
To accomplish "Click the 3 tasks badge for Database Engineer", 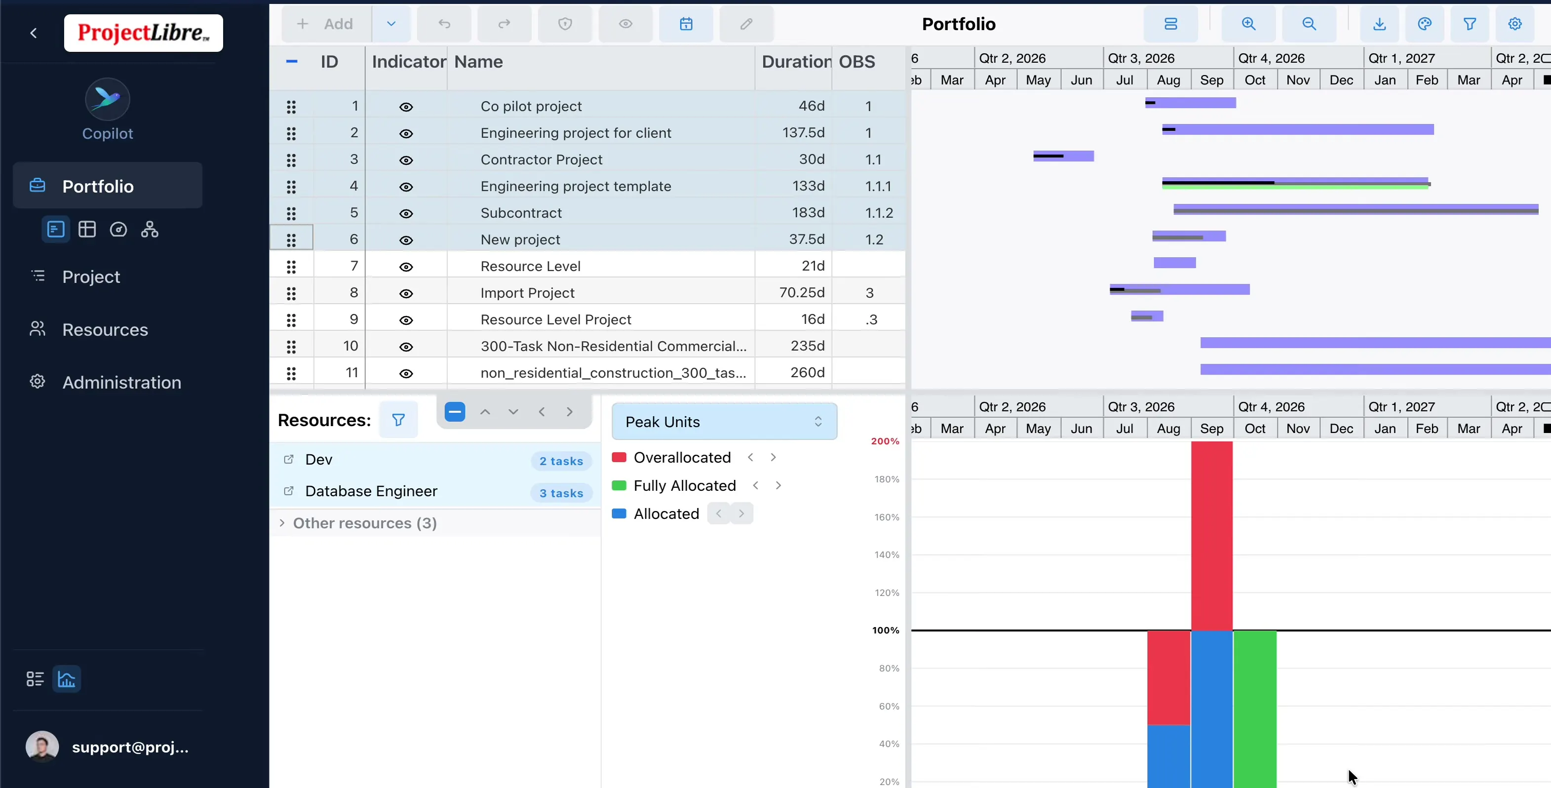I will tap(561, 493).
